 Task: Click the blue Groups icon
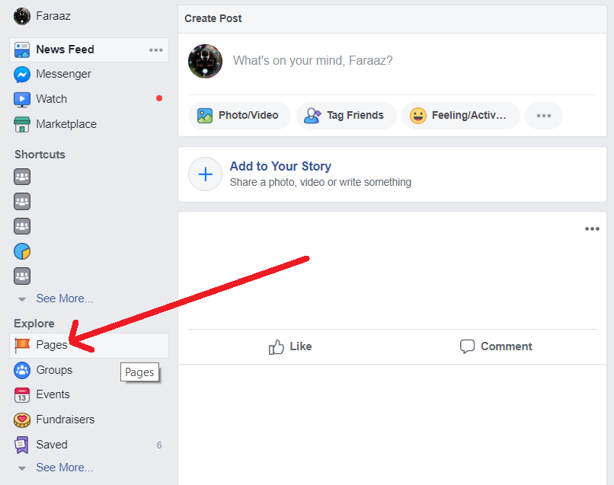click(22, 370)
